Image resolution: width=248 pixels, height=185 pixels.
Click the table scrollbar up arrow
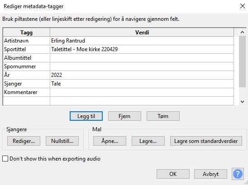coord(242,32)
